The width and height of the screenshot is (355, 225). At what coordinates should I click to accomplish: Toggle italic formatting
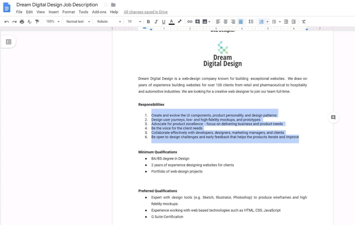[x=156, y=22]
